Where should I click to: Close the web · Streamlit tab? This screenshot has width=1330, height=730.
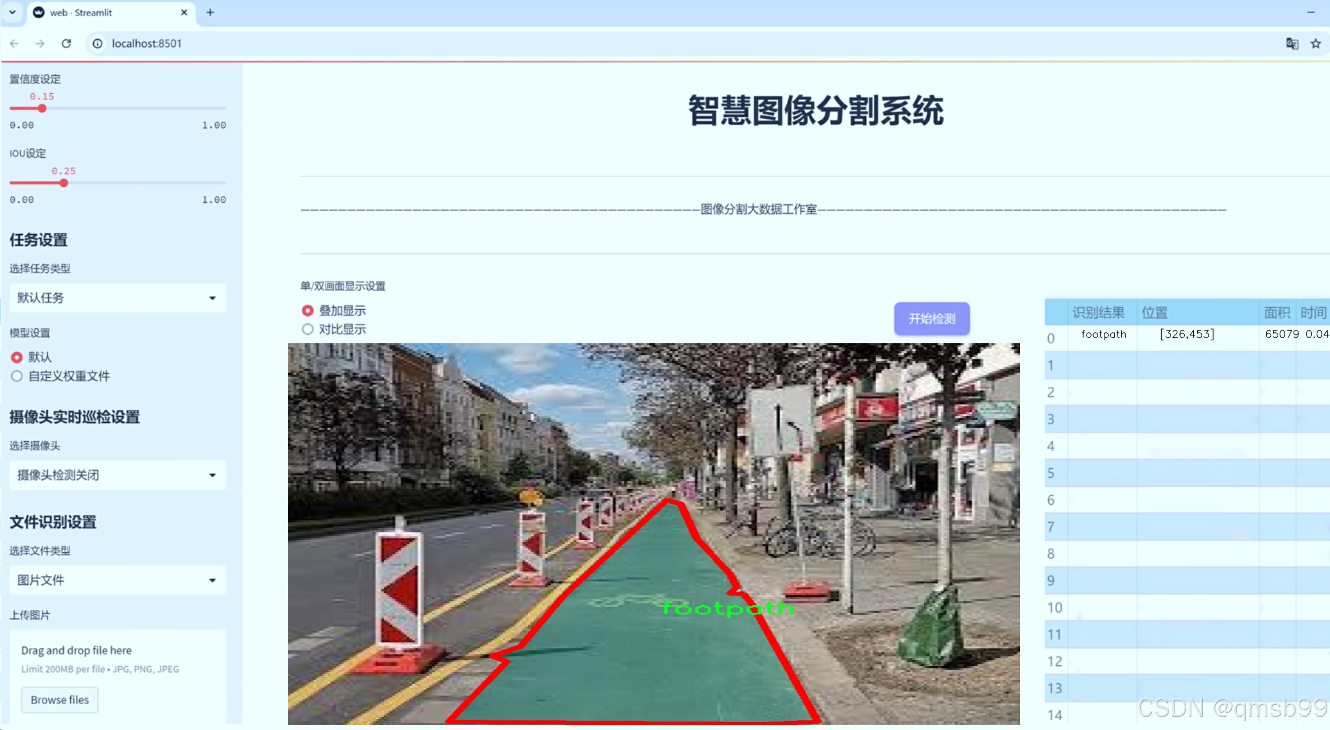point(184,12)
